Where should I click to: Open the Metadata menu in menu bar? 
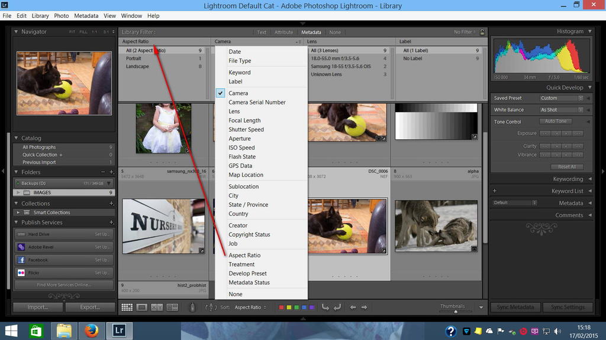86,16
